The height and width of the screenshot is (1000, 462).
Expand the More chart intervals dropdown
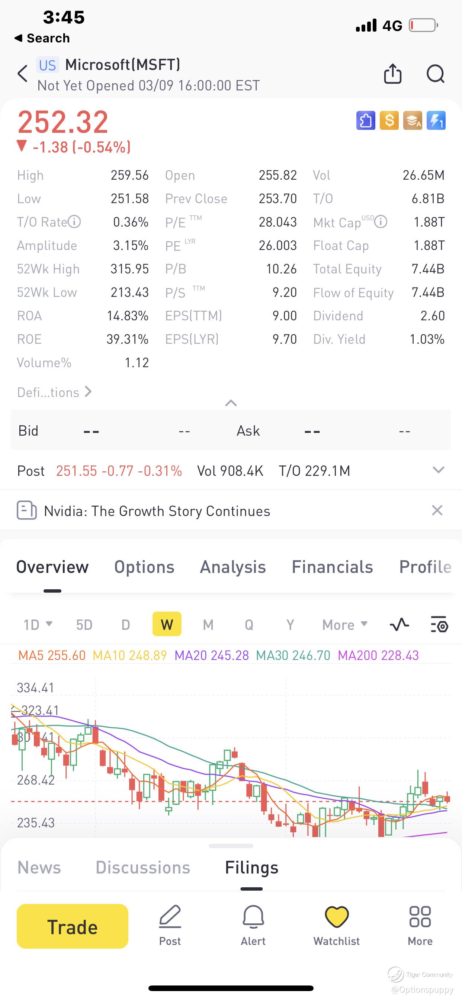coord(344,625)
